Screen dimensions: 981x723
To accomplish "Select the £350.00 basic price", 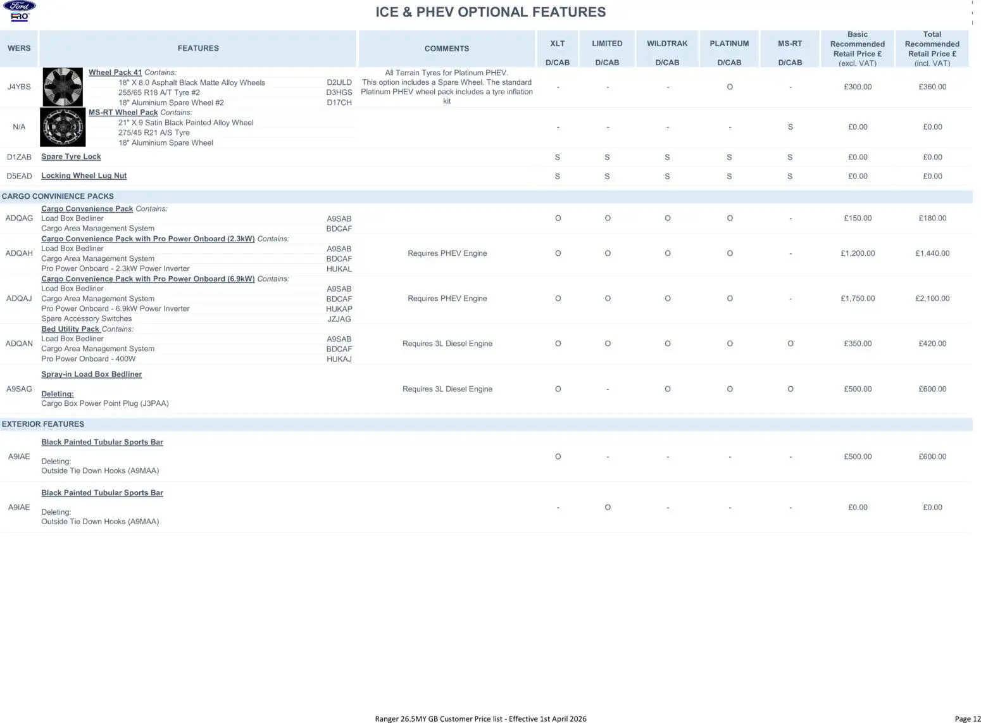I will [x=858, y=343].
